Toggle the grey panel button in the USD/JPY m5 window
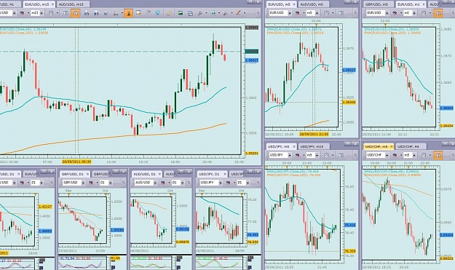The height and width of the screenshot is (270, 455). click(x=341, y=155)
